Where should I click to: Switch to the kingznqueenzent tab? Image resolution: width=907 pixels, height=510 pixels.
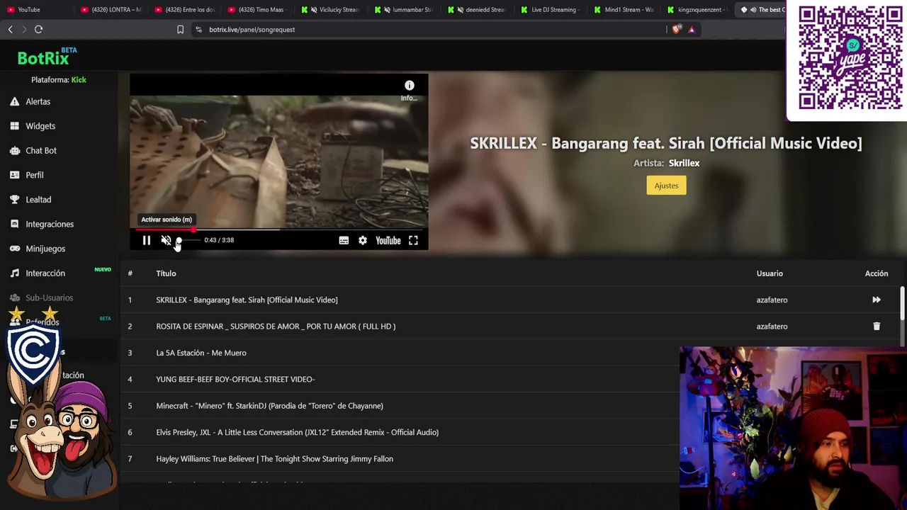coord(697,9)
